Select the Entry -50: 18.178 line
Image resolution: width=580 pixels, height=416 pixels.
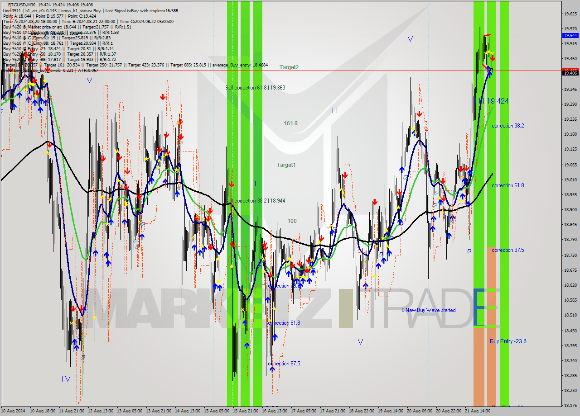point(59,54)
